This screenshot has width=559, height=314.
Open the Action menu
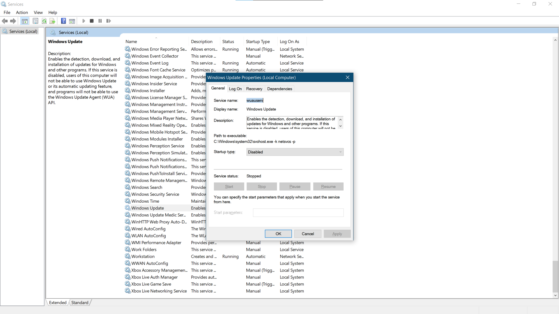[x=22, y=12]
